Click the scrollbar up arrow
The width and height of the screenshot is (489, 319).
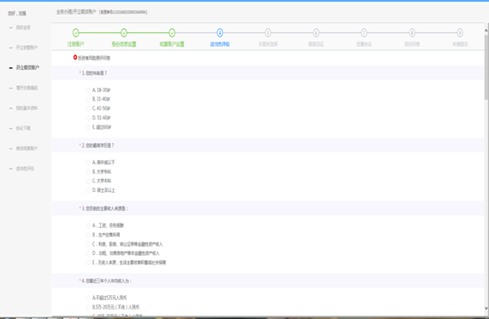pyautogui.click(x=486, y=31)
